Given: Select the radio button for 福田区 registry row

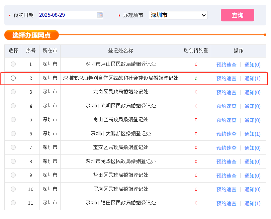Looking at the screenshot, I should point(13,203).
